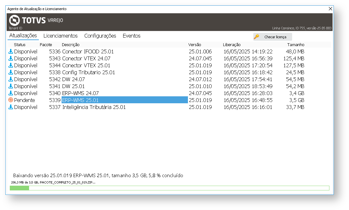Click the 48,0 MB size cell

pos(295,51)
